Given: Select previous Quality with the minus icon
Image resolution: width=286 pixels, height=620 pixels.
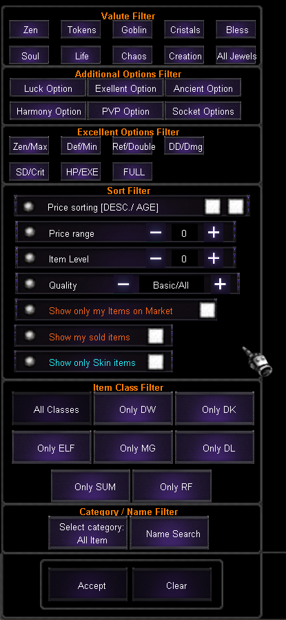Looking at the screenshot, I should (x=123, y=284).
